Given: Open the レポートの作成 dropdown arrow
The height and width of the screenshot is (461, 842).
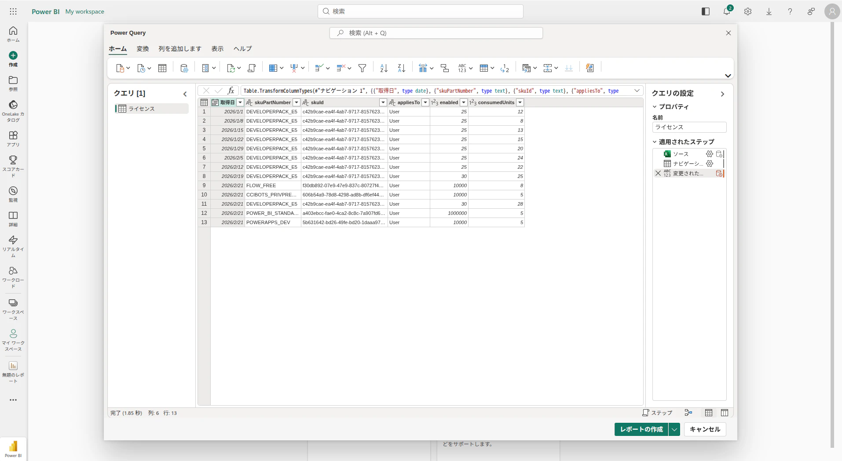Looking at the screenshot, I should (x=674, y=429).
